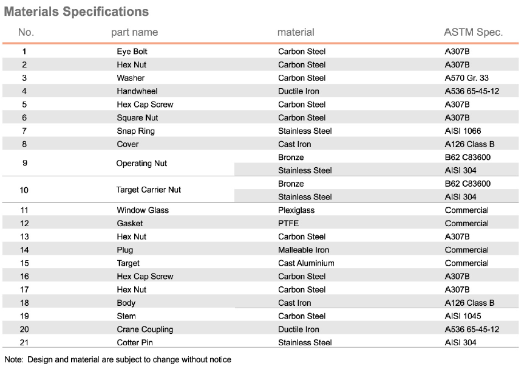This screenshot has width=527, height=366.
Task: Select the 'ASTM Spec.' column header
Action: (x=474, y=32)
